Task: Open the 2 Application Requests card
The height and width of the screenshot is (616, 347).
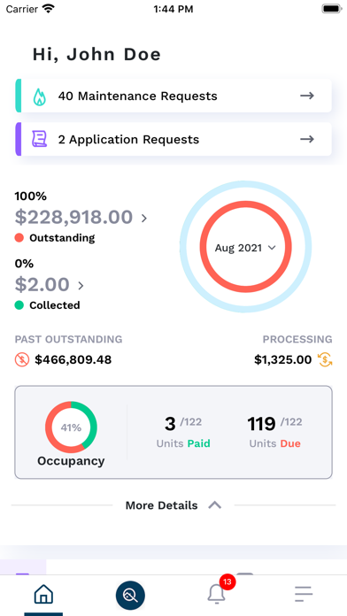Action: click(173, 139)
